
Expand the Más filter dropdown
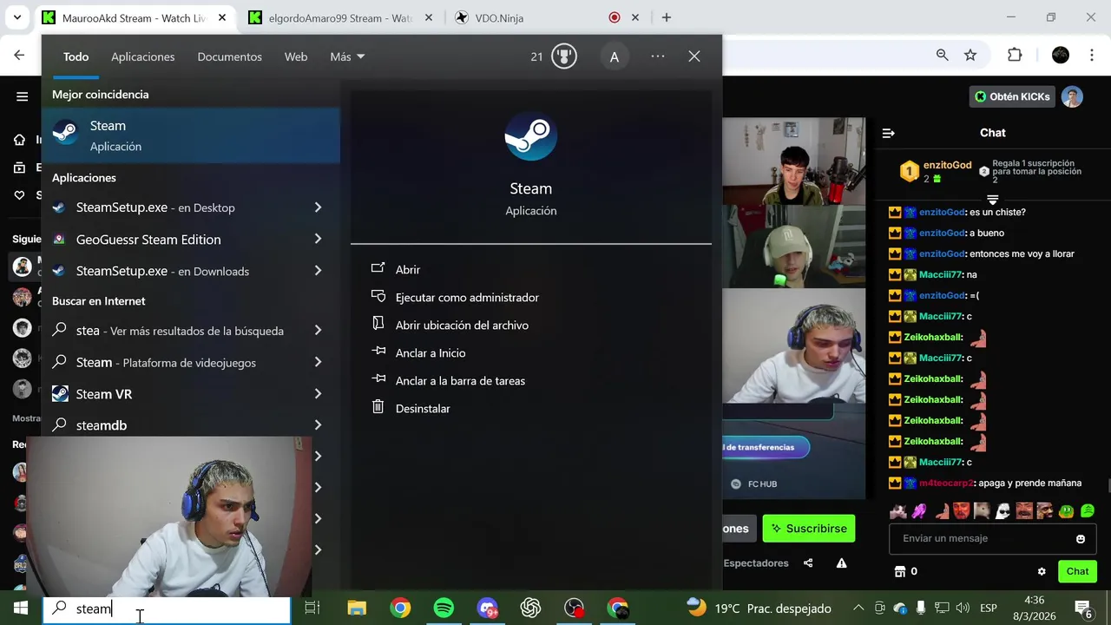[x=347, y=56]
